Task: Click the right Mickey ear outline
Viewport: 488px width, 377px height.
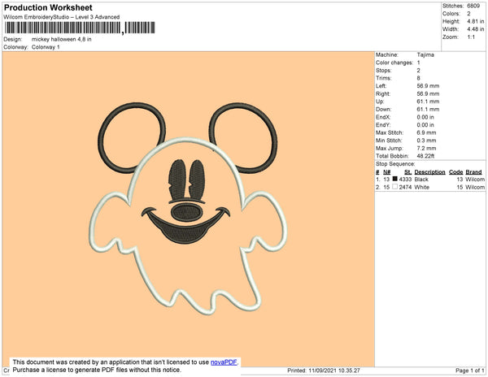Action: tap(243, 137)
